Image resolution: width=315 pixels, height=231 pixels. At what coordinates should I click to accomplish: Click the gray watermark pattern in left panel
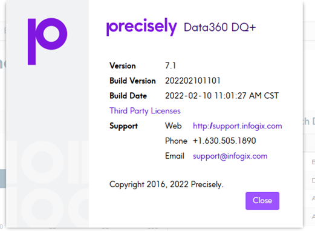(47, 183)
